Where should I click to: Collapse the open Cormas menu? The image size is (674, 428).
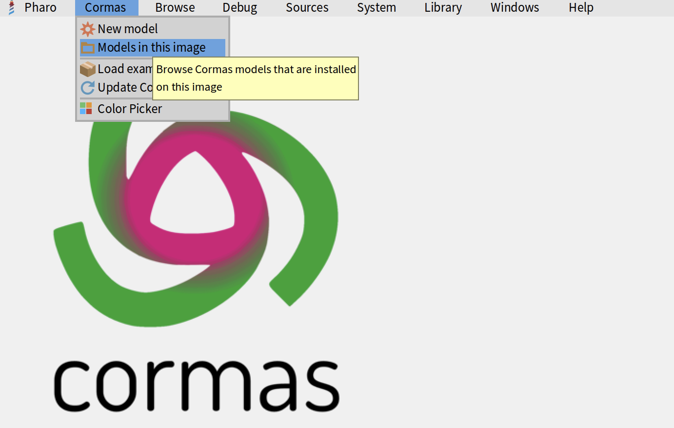[105, 8]
